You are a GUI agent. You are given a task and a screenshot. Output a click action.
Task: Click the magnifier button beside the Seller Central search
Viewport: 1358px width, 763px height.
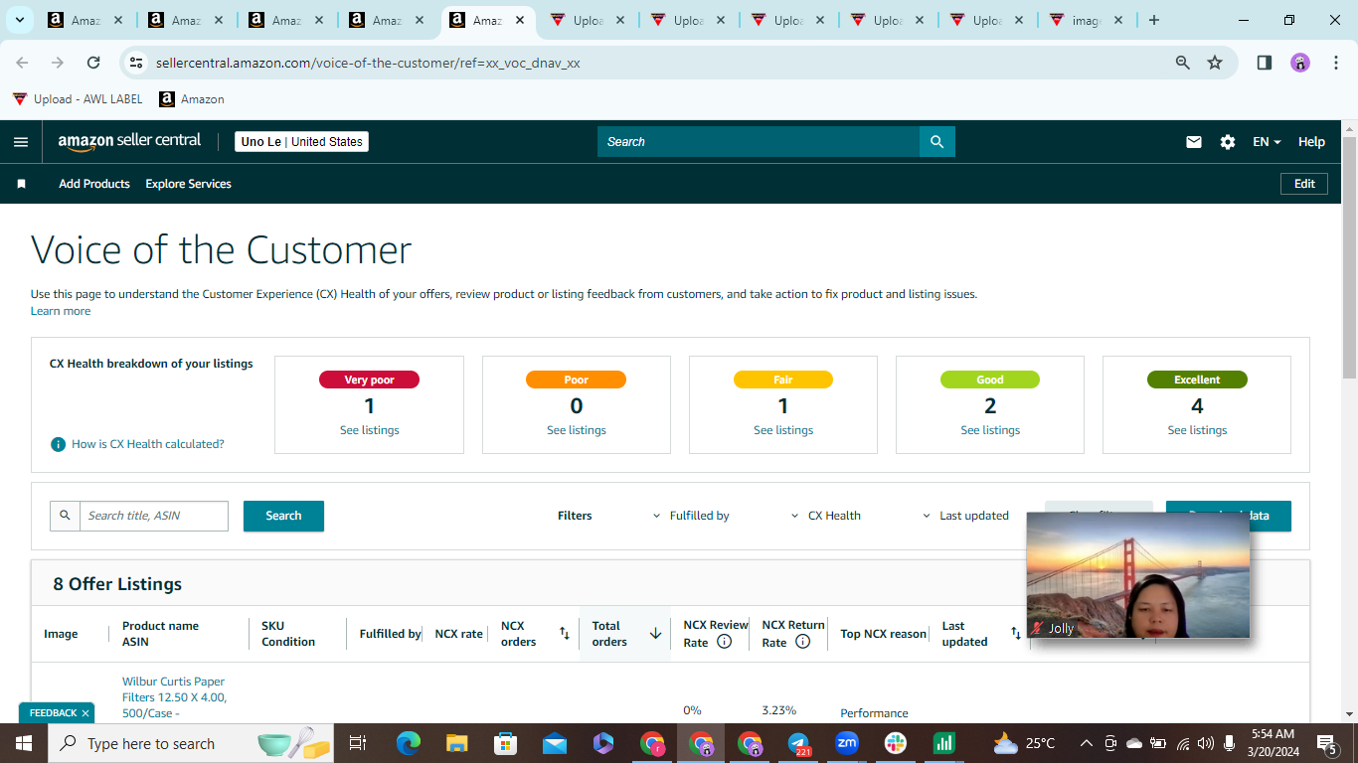point(936,142)
